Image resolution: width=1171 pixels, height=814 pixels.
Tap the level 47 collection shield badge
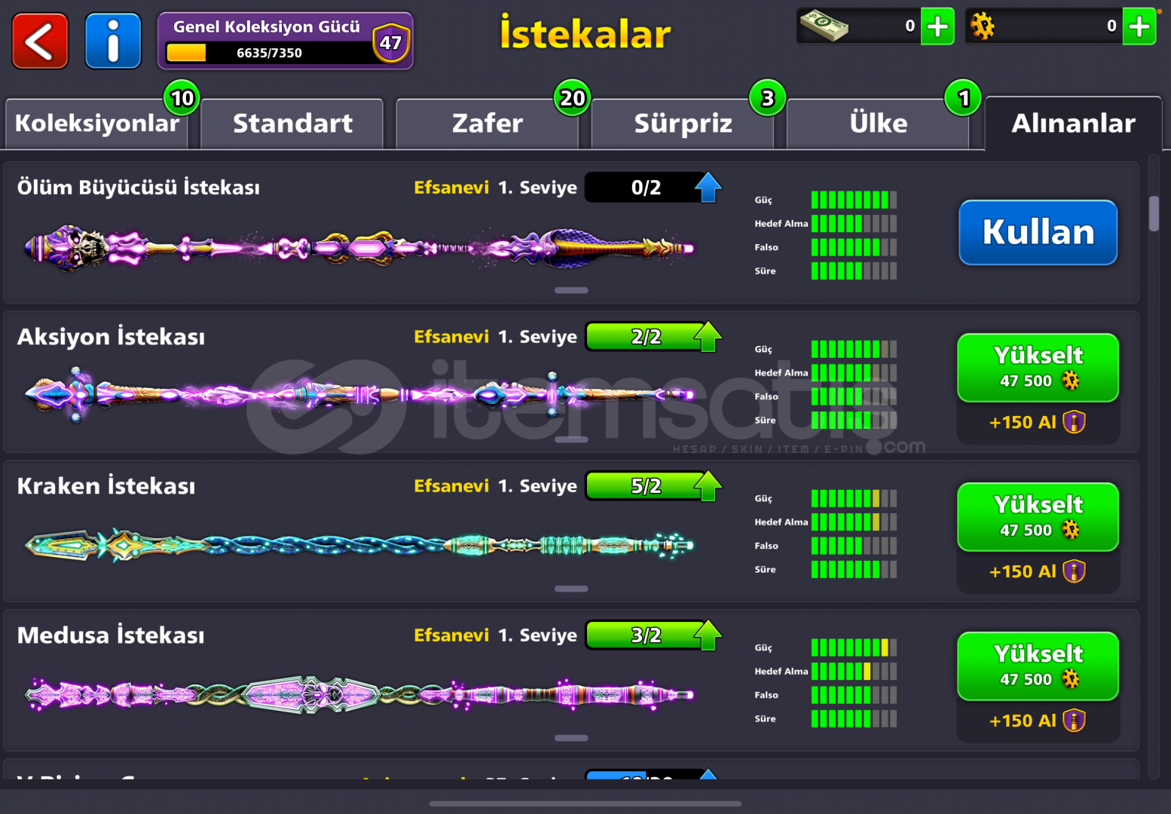pyautogui.click(x=390, y=42)
